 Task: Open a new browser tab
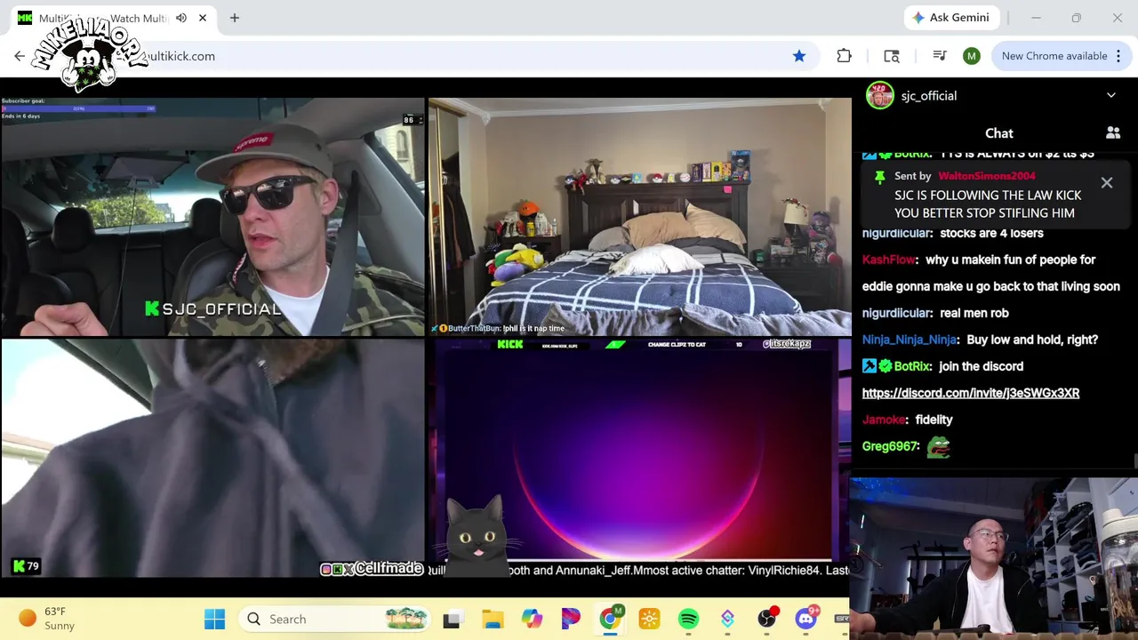tap(235, 18)
